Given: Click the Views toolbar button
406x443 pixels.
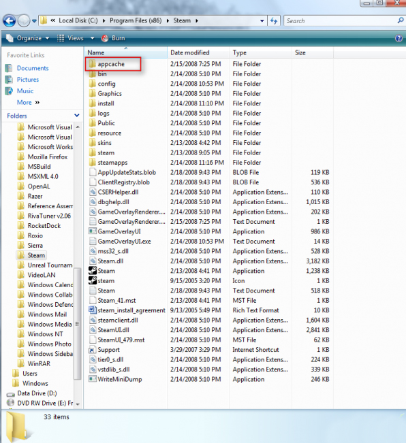Looking at the screenshot, I should click(70, 38).
